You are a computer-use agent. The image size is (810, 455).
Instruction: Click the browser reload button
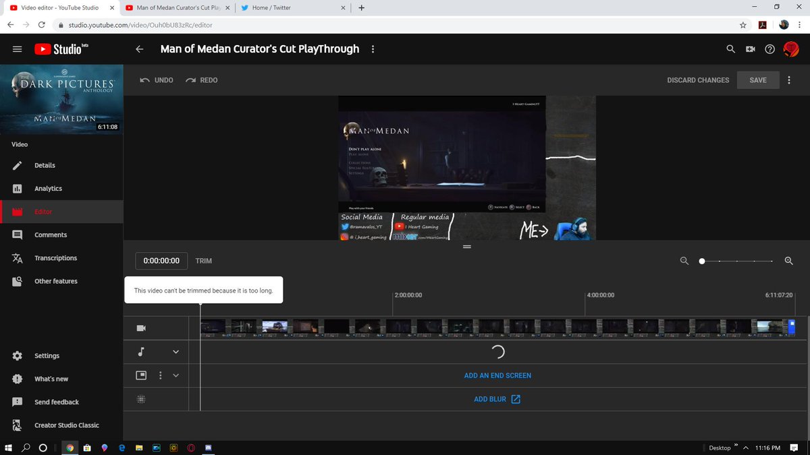coord(42,24)
